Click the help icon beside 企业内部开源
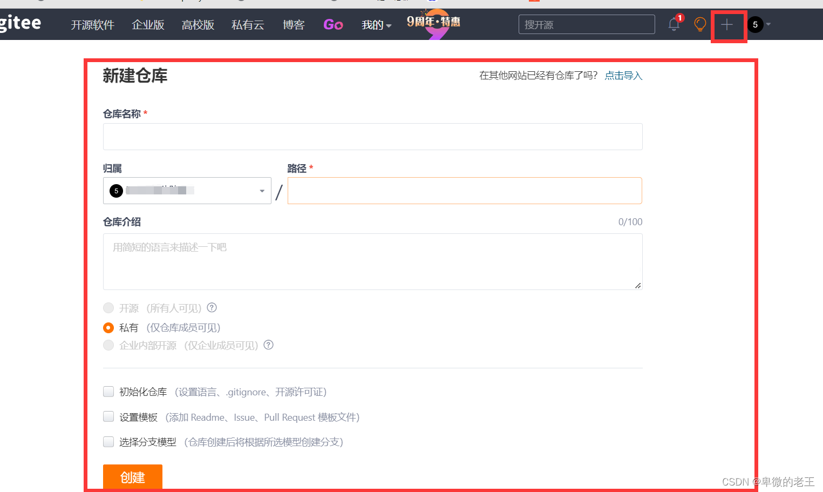Viewport: 823px width, 492px height. (x=268, y=345)
